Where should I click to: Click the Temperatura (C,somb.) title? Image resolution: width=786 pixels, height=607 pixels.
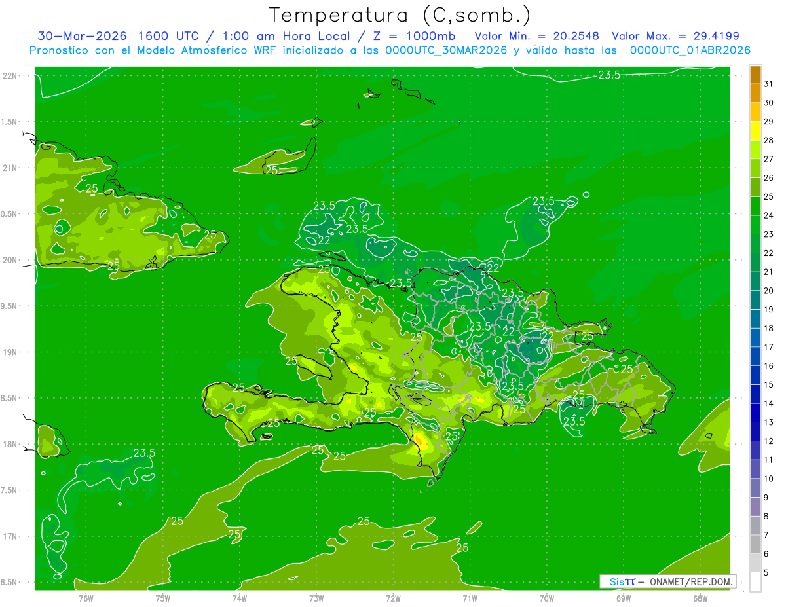400,14
